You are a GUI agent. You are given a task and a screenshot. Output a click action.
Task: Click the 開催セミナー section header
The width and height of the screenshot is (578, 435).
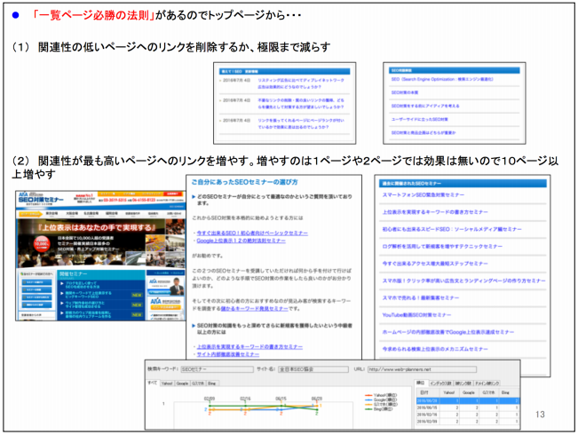(100, 274)
